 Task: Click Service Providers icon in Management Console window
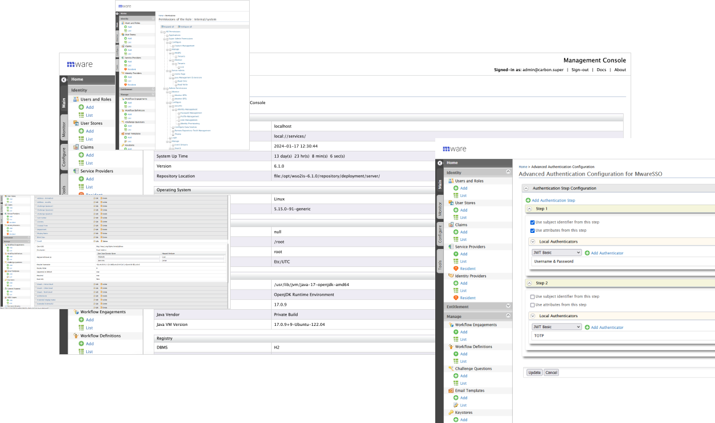[76, 171]
